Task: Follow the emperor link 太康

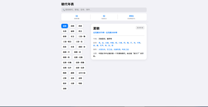Action: coord(107,43)
